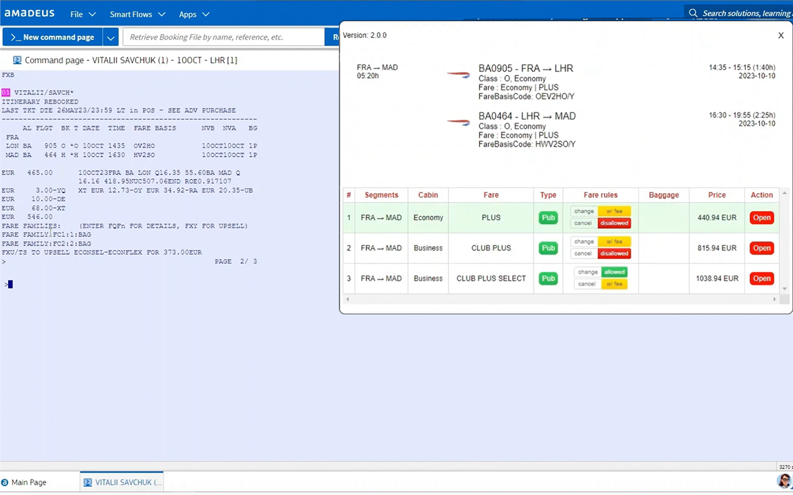Click the Pub badge in the CLUB PLUS SELECT row

(548, 278)
